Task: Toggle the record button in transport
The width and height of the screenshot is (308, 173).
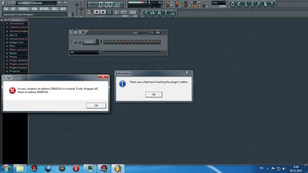Action: (x=109, y=12)
